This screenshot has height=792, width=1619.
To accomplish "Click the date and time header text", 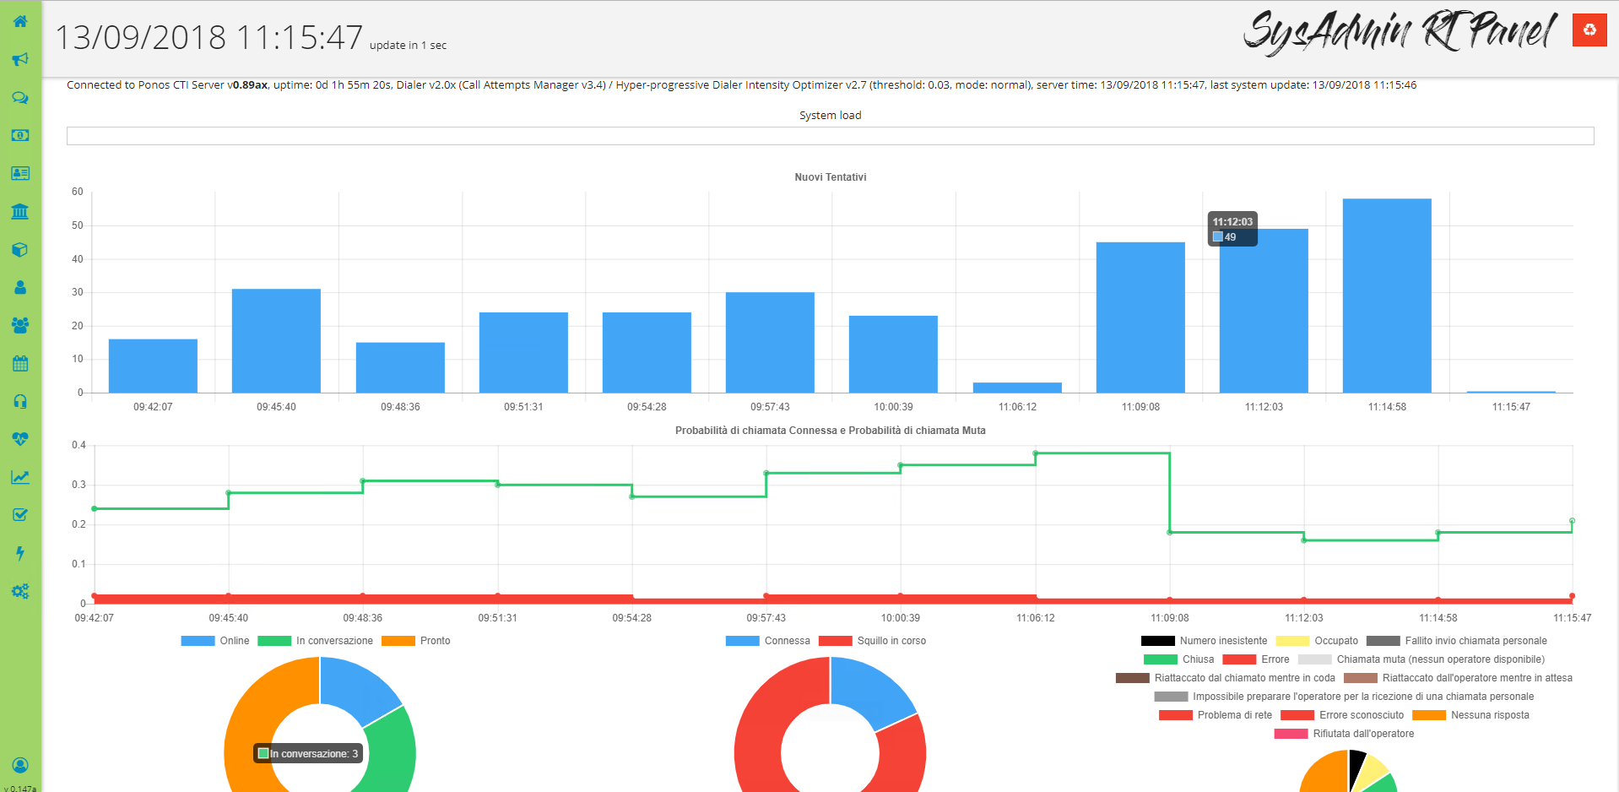I will [209, 37].
